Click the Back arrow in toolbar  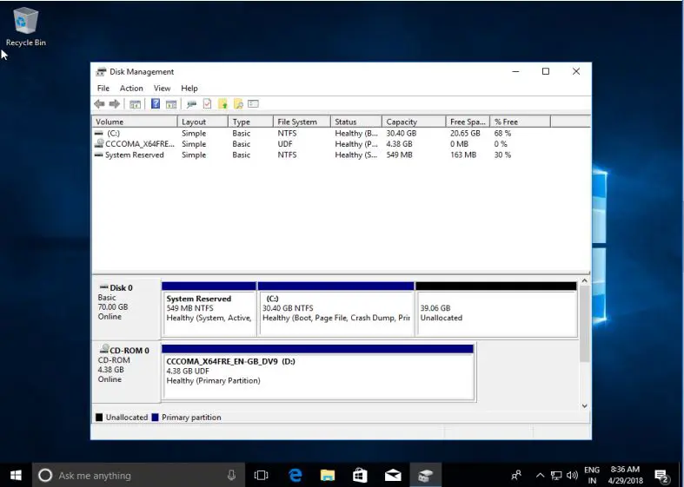click(x=99, y=104)
